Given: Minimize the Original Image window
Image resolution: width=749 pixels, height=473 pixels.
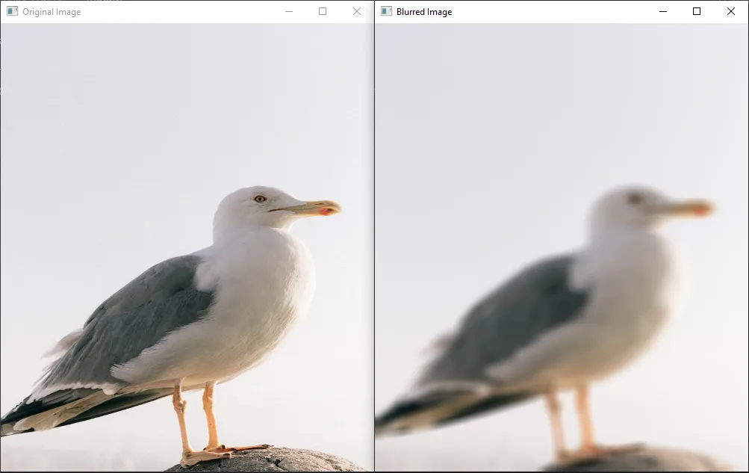Looking at the screenshot, I should point(288,11).
